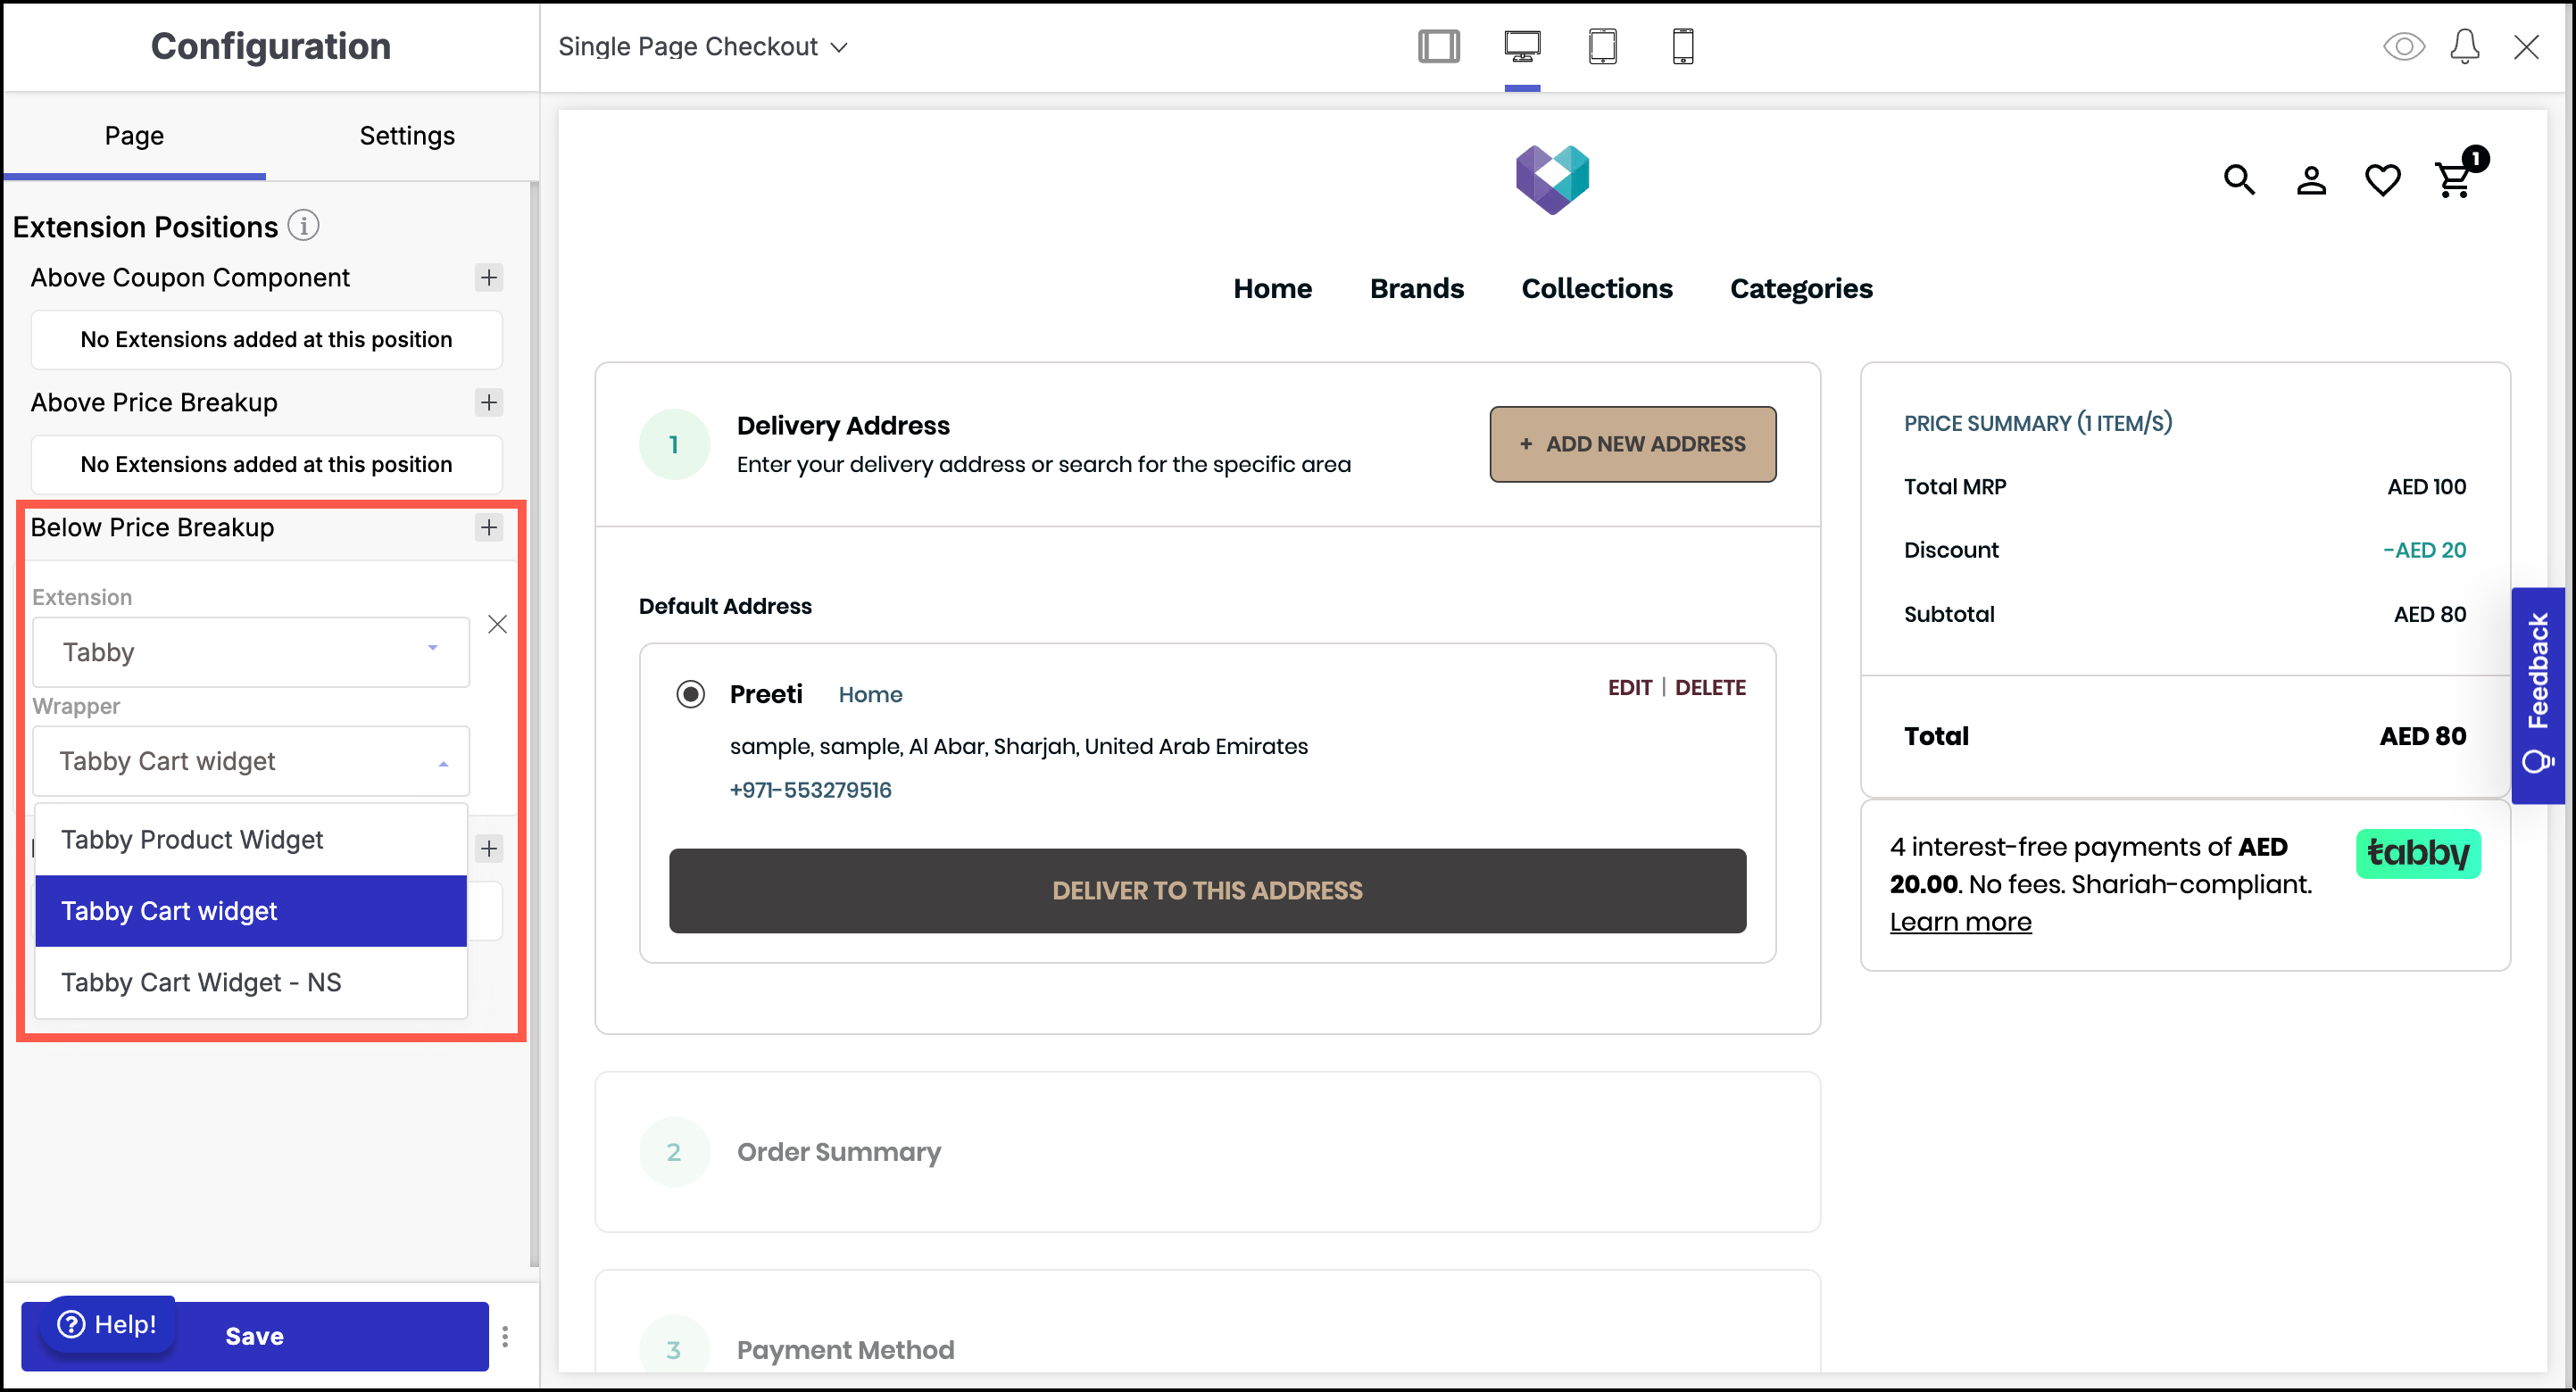Open more options next to Save
Viewport: 2576px width, 1392px height.
[505, 1336]
